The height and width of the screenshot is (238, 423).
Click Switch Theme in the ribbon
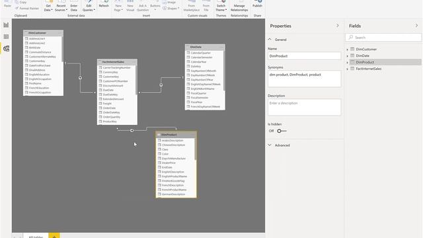tap(221, 6)
